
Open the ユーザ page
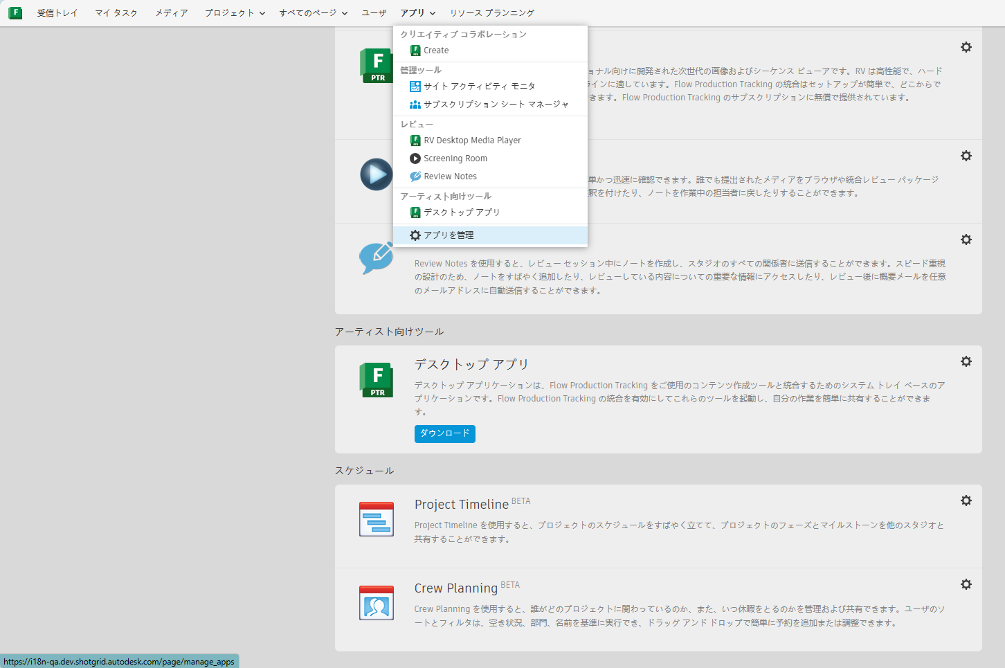(x=374, y=13)
